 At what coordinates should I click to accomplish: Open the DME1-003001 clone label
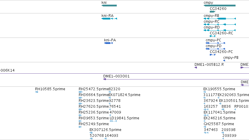[116, 76]
